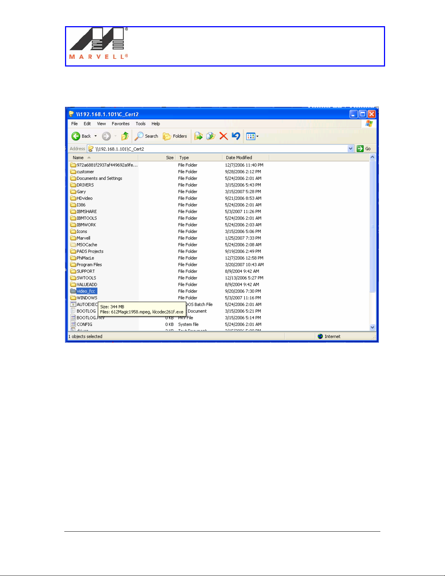This screenshot has width=445, height=576.
Task: Open the Search magnifier tool
Action: click(146, 136)
